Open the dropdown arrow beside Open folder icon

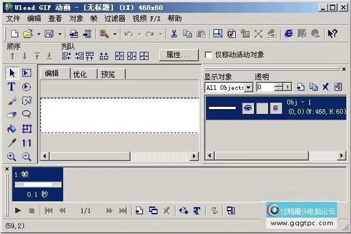[x=38, y=34]
